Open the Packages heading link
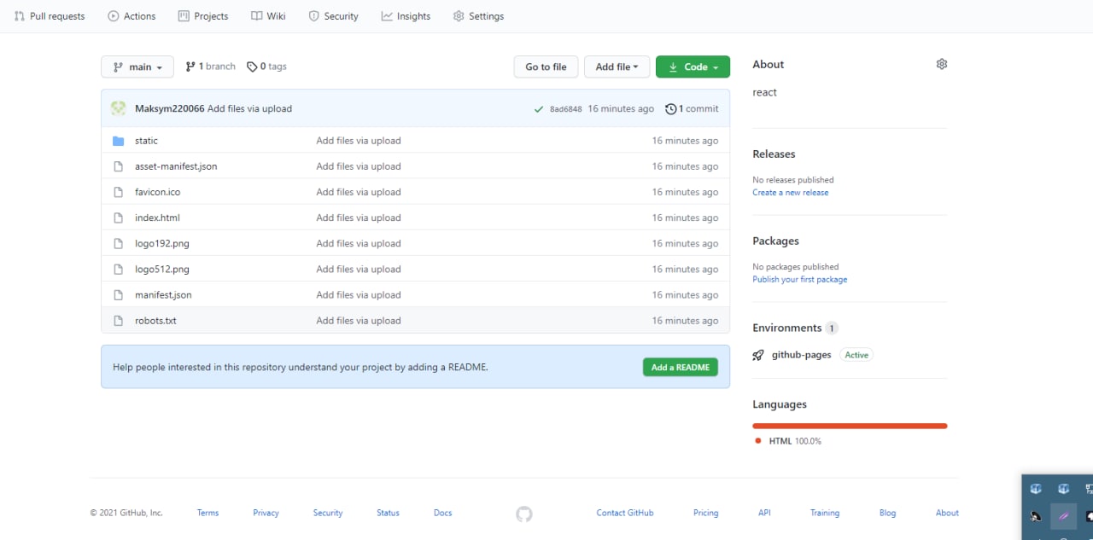This screenshot has height=540, width=1093. tap(775, 241)
